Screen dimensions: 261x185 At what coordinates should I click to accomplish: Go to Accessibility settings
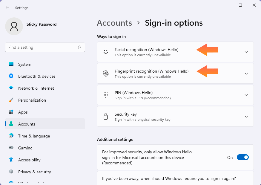click(45, 160)
